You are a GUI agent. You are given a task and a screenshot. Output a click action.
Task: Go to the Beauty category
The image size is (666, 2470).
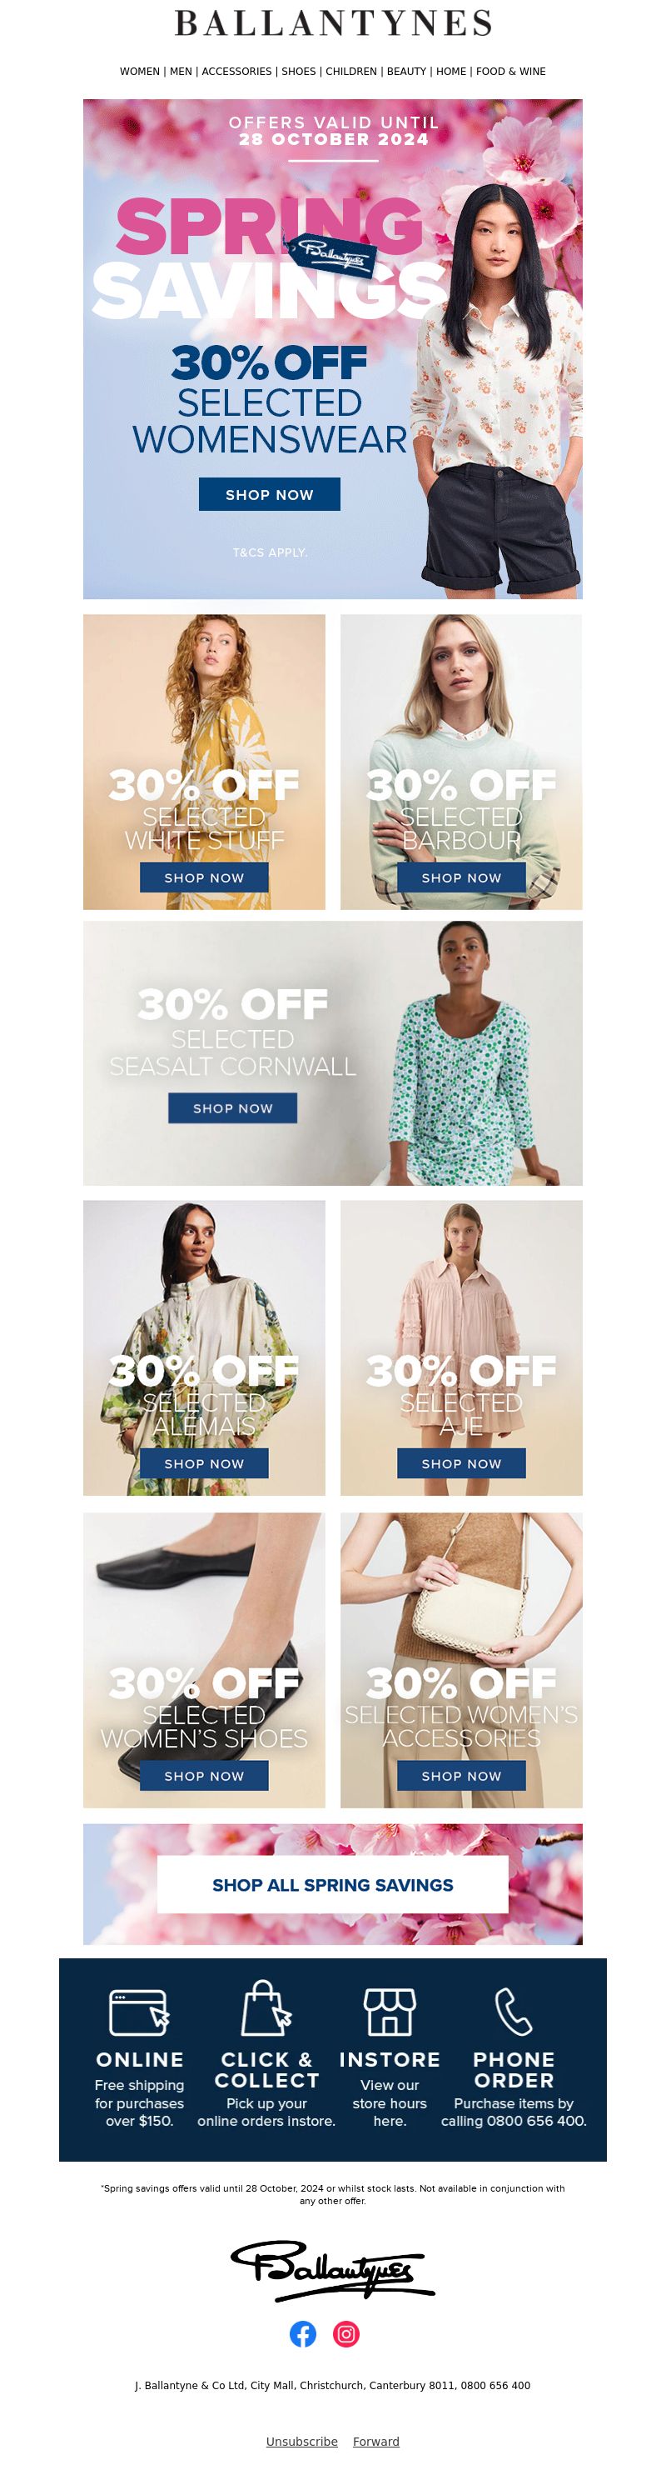406,72
